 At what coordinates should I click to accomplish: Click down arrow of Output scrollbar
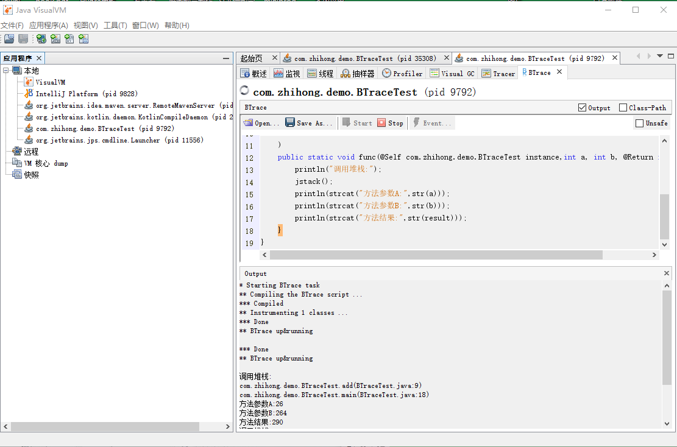click(667, 424)
